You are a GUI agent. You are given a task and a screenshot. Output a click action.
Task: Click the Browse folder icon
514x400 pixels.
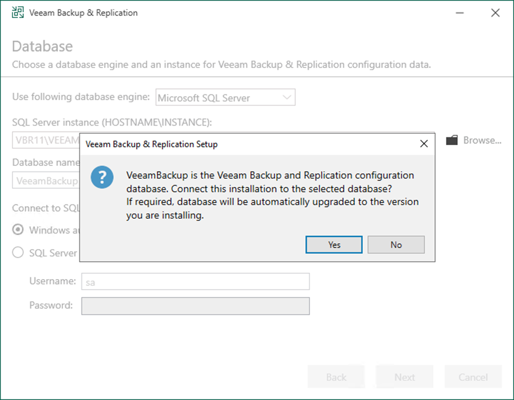pyautogui.click(x=452, y=140)
